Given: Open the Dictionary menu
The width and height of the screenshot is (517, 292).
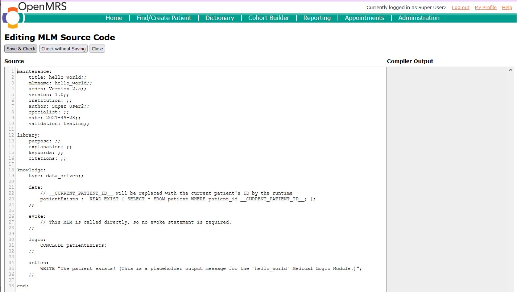Looking at the screenshot, I should pyautogui.click(x=220, y=18).
